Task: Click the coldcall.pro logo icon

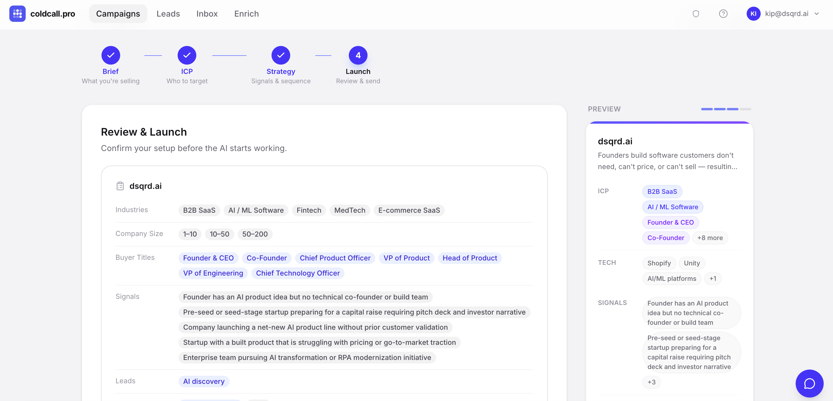Action: [17, 14]
